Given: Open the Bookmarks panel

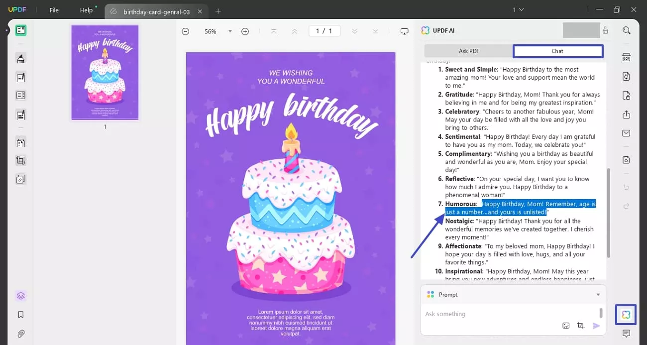Looking at the screenshot, I should (x=20, y=315).
